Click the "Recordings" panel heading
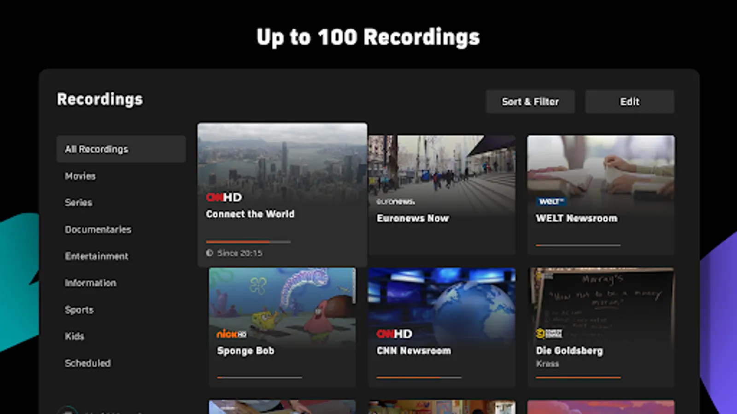This screenshot has width=737, height=414. pos(100,99)
